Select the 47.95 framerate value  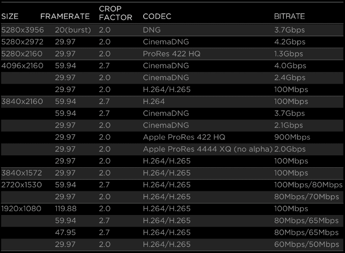click(65, 233)
